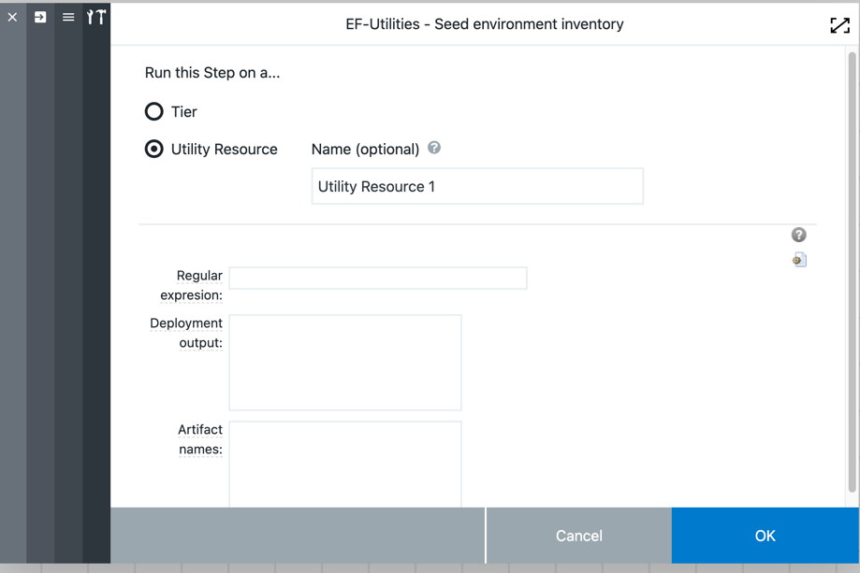The height and width of the screenshot is (573, 860).
Task: Open the hamburger menu in the sidebar
Action: pyautogui.click(x=66, y=16)
